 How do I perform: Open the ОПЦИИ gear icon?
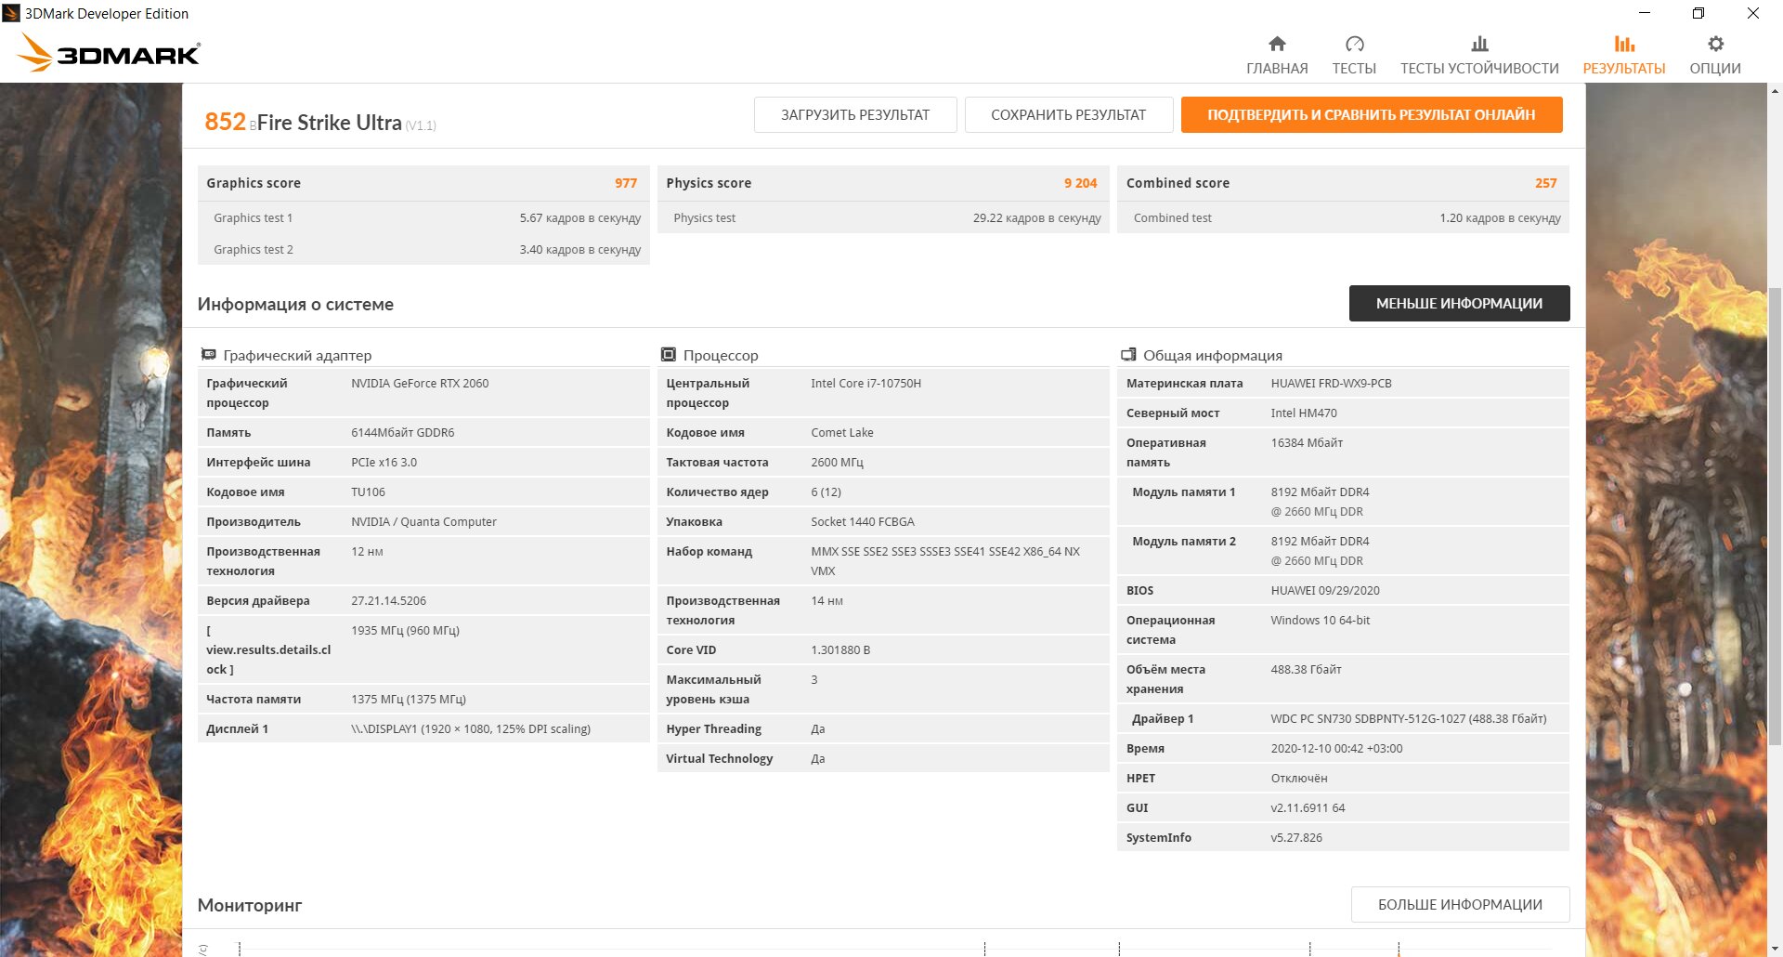click(1715, 44)
